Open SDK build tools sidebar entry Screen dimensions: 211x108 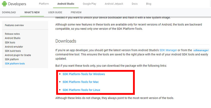tap(13, 51)
